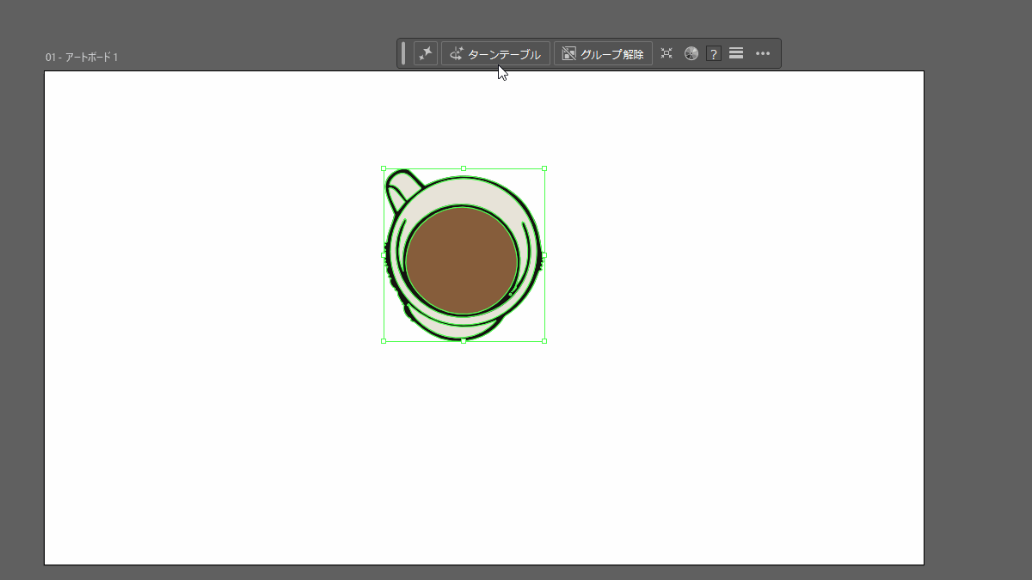This screenshot has height=580, width=1032.
Task: Click the question mark icon
Action: click(714, 53)
